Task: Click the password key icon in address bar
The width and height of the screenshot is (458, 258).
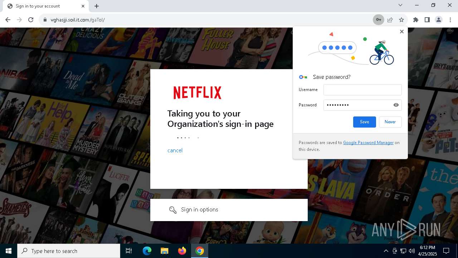Action: (x=378, y=20)
